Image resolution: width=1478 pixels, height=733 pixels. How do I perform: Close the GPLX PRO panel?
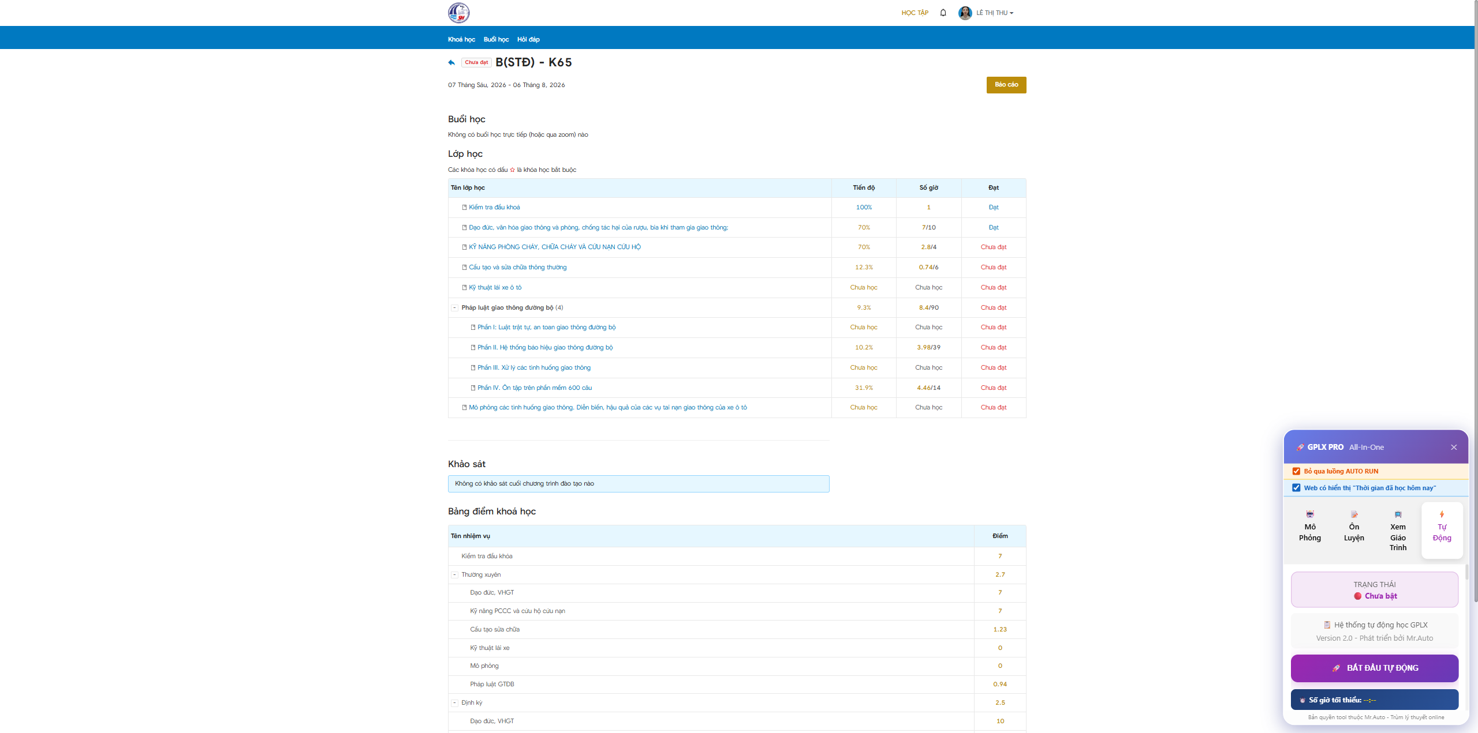[x=1454, y=447]
